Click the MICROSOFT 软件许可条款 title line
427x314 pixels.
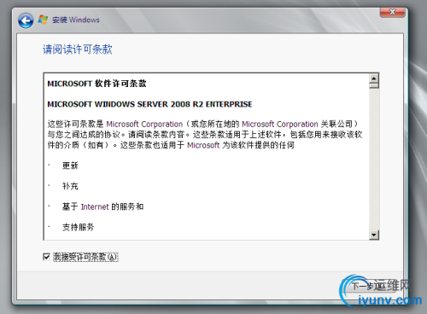coord(97,84)
